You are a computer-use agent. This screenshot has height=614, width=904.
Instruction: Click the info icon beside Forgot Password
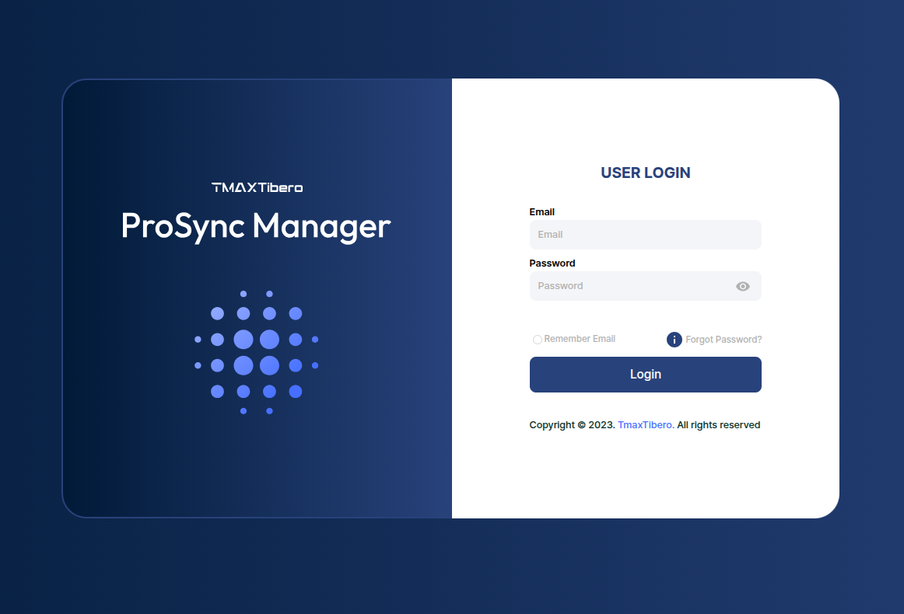point(674,340)
